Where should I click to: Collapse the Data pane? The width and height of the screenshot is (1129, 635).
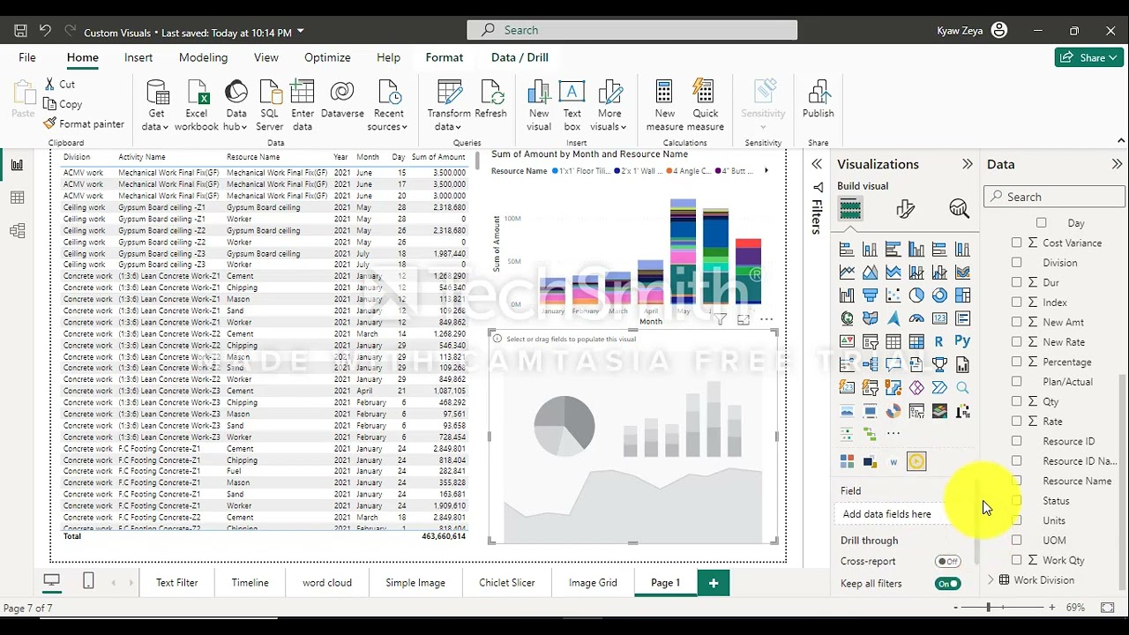[x=1117, y=164]
